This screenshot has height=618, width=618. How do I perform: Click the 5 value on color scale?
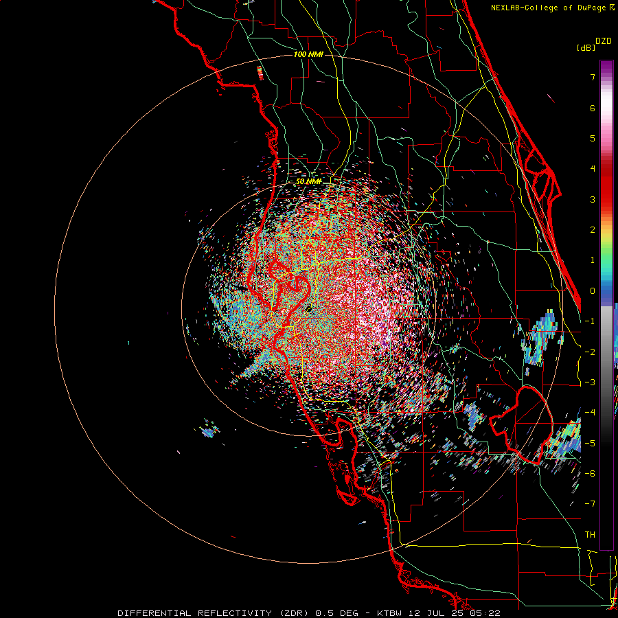click(593, 138)
